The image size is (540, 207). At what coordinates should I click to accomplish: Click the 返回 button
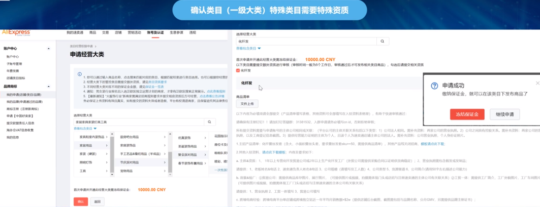pos(98,202)
